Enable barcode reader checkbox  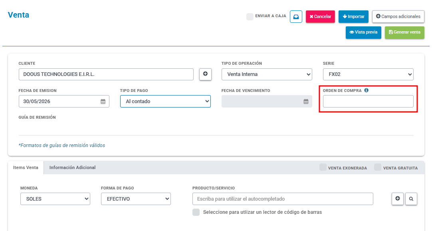tap(196, 212)
